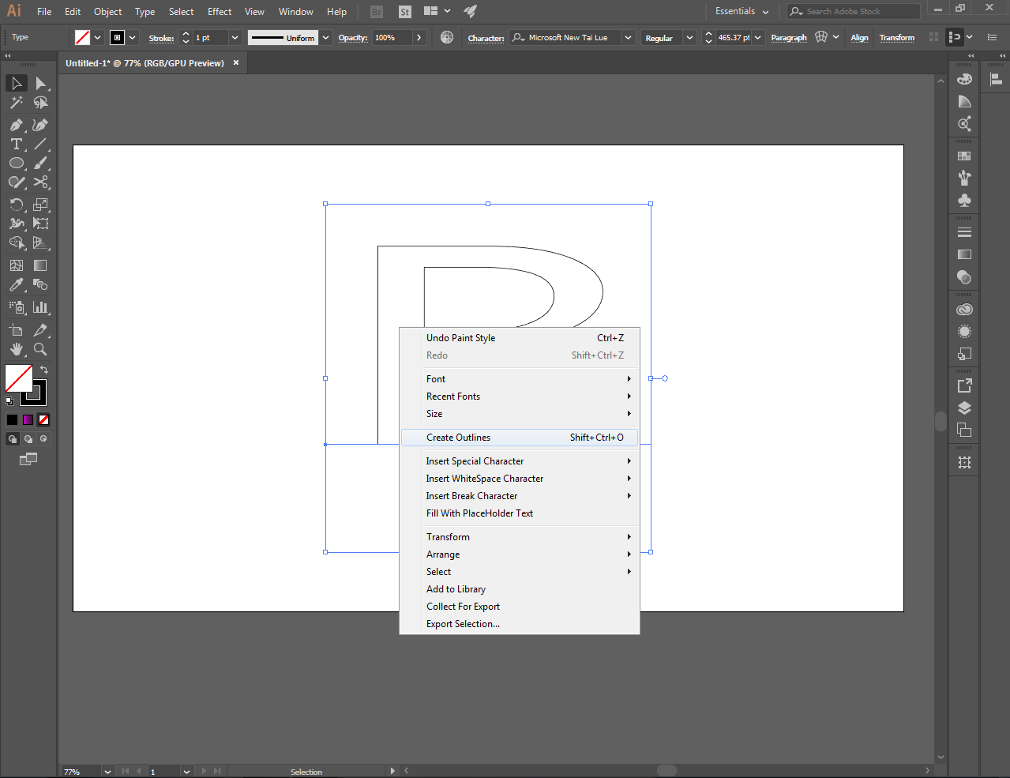Select the Shape Builder tool
1010x778 pixels.
(x=17, y=242)
